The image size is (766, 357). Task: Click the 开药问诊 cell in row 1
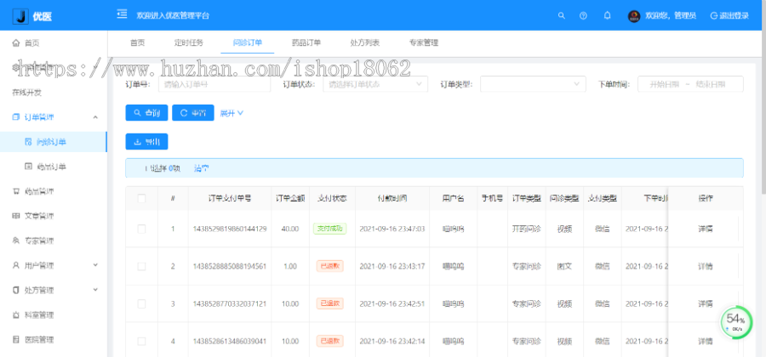(527, 229)
